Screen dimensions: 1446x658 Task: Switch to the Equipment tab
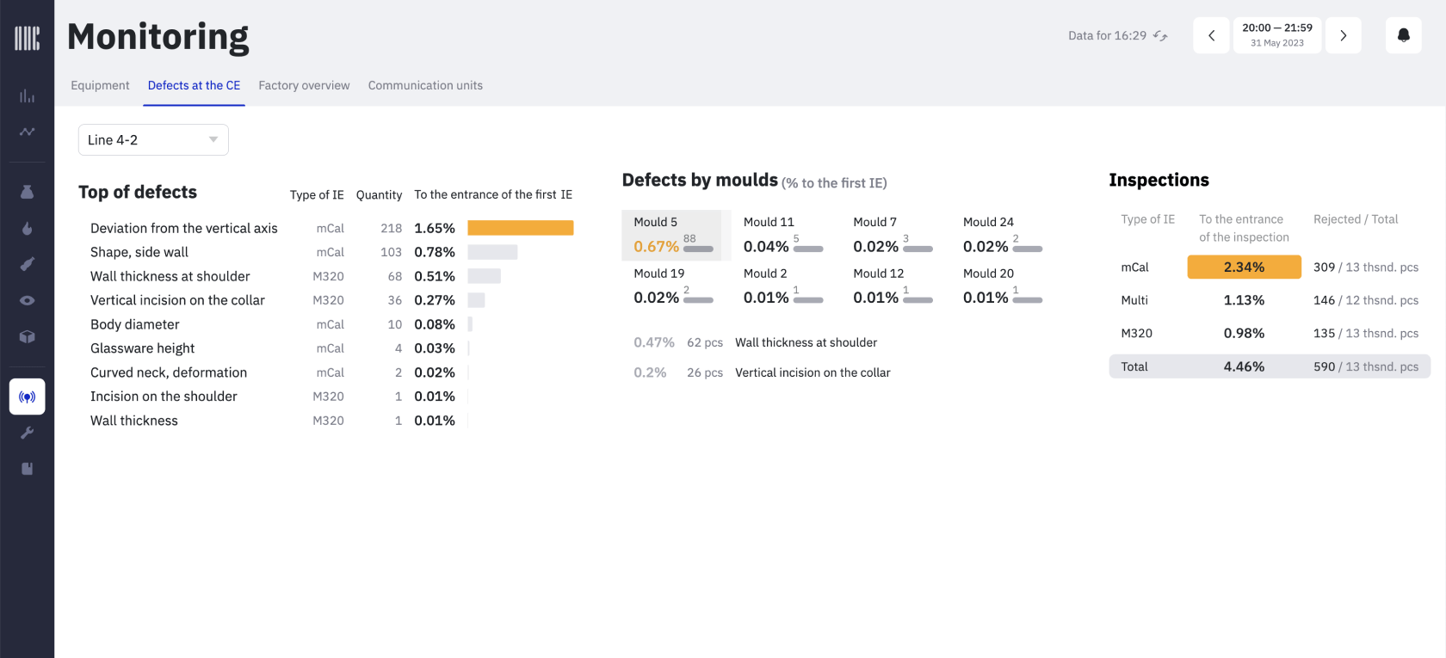(x=100, y=85)
